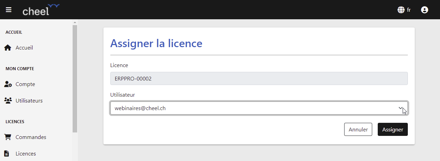
Task: Open Utilisateurs in the sidebar
Action: coord(29,101)
